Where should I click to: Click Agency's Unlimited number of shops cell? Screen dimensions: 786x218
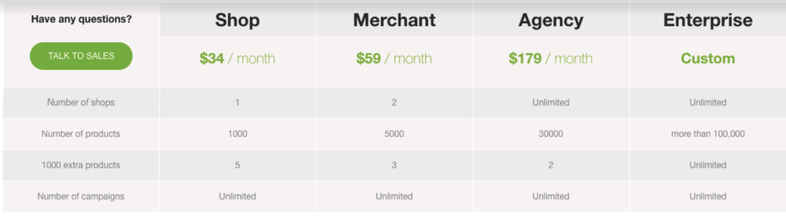[551, 102]
